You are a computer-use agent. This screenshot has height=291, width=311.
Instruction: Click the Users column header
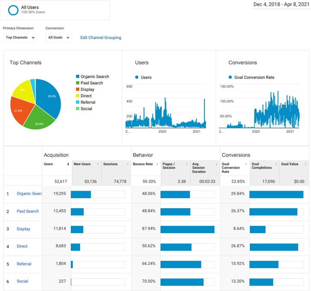tap(48, 164)
